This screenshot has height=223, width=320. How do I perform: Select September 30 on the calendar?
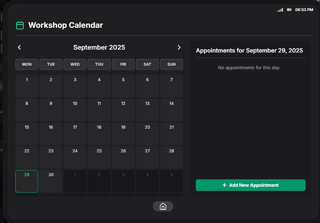(51, 181)
